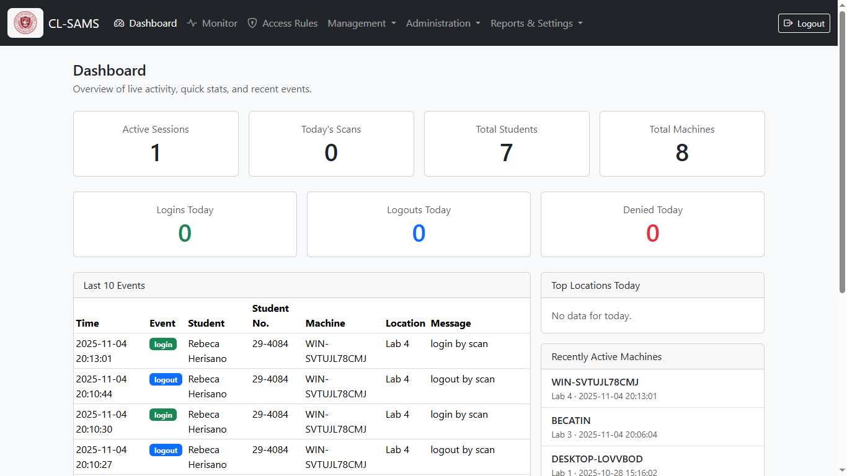
Task: Go to the Monitor page
Action: 220,24
